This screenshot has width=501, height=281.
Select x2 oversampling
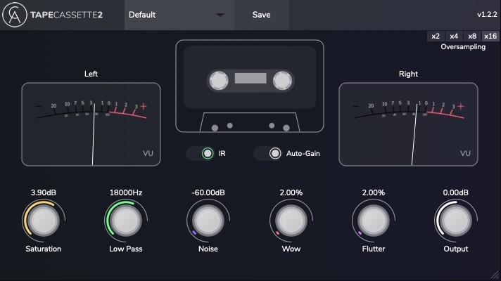tap(436, 37)
